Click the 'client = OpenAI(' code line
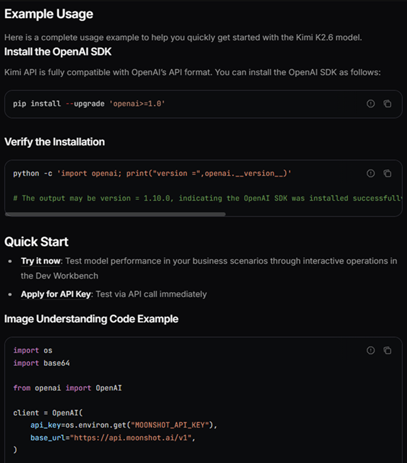 (48, 413)
